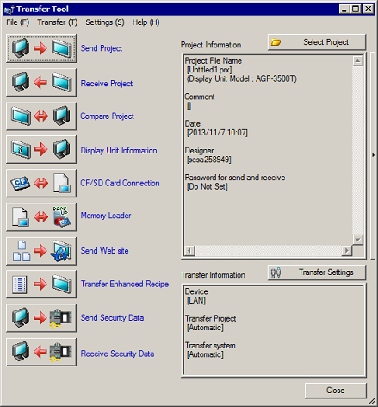Click the Receive Security Data icon
This screenshot has height=407, width=378.
click(x=41, y=352)
